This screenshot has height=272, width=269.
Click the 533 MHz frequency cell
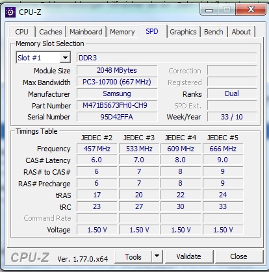[139, 149]
